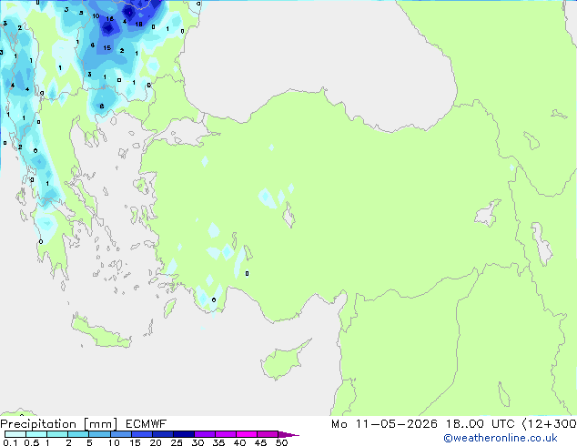The width and height of the screenshot is (577, 446).
Task: Click the 25–30 mm dark navy legend box
Action: 184,434
